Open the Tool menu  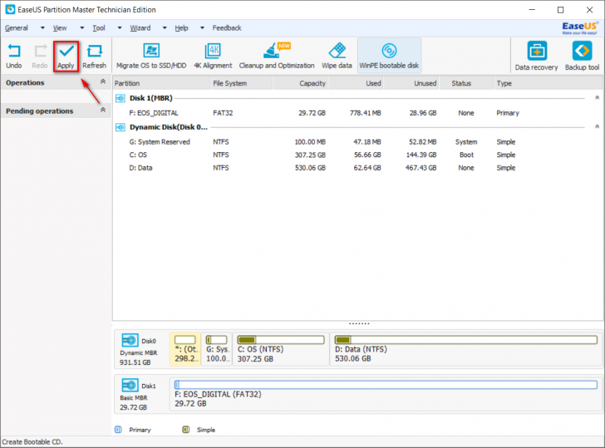pyautogui.click(x=99, y=27)
